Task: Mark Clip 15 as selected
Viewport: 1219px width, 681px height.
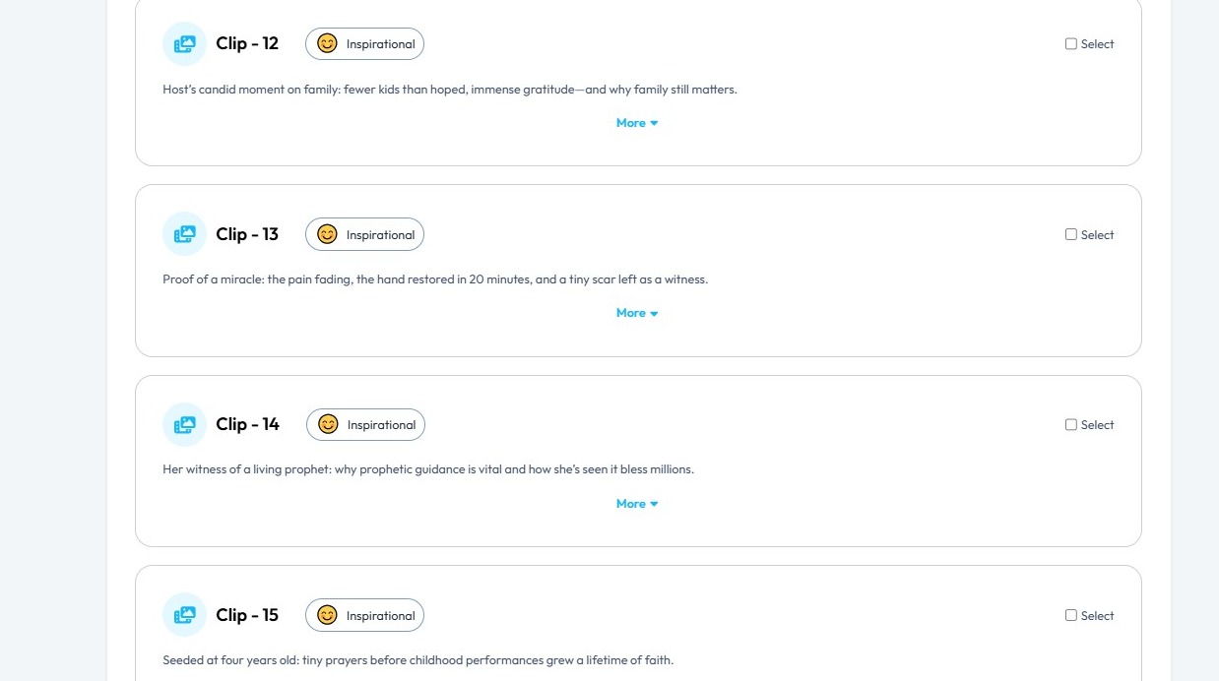Action: click(x=1071, y=615)
